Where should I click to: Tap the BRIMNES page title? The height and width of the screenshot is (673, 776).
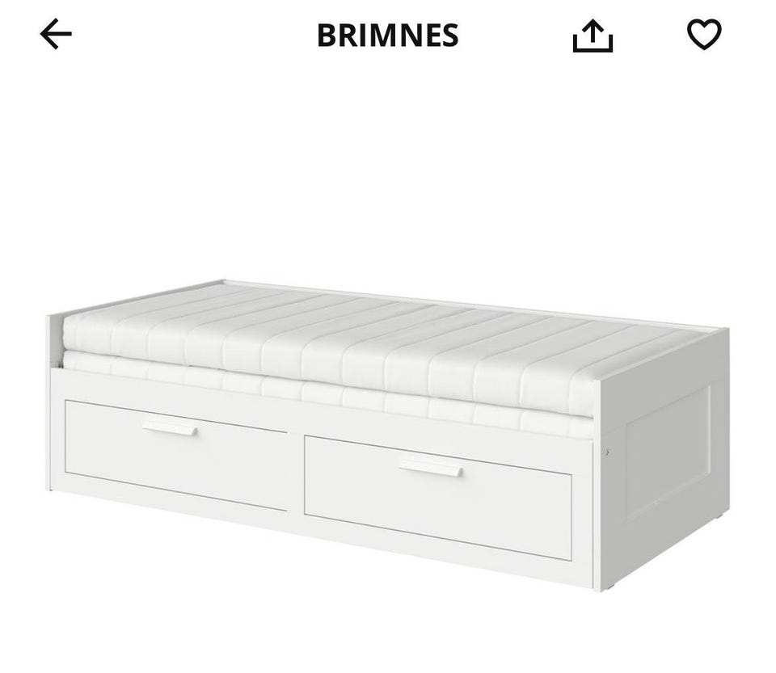tap(387, 35)
